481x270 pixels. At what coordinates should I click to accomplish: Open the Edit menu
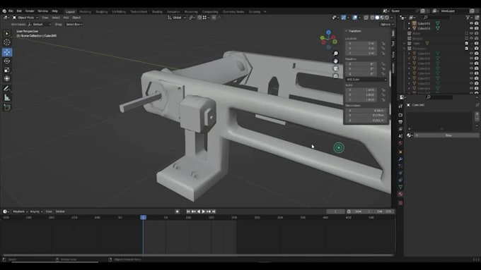[x=19, y=11]
